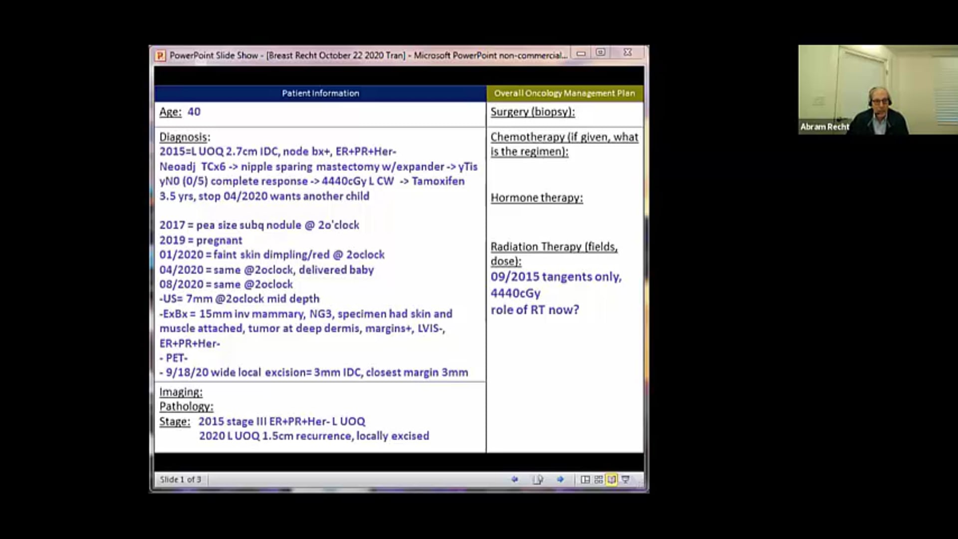Viewport: 958px width, 539px height.
Task: Click the 'Slide 1 of 3' indicator
Action: tap(180, 479)
